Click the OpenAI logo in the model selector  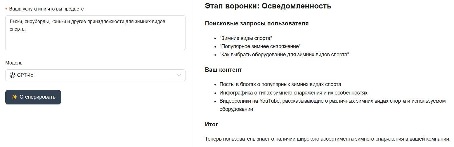pos(13,75)
